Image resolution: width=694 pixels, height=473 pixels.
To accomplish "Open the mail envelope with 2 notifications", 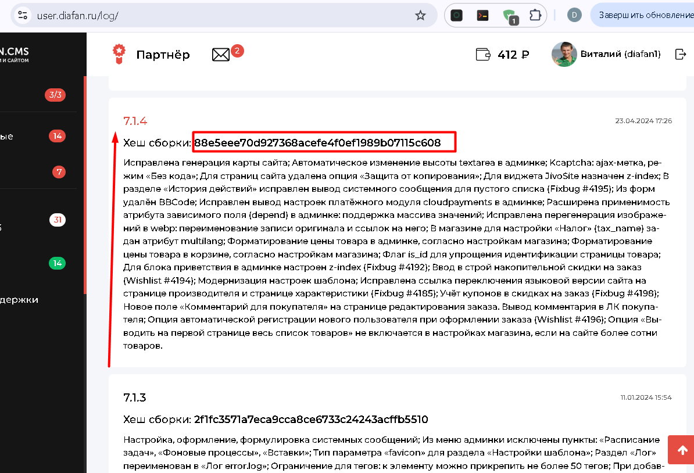I will [x=221, y=55].
